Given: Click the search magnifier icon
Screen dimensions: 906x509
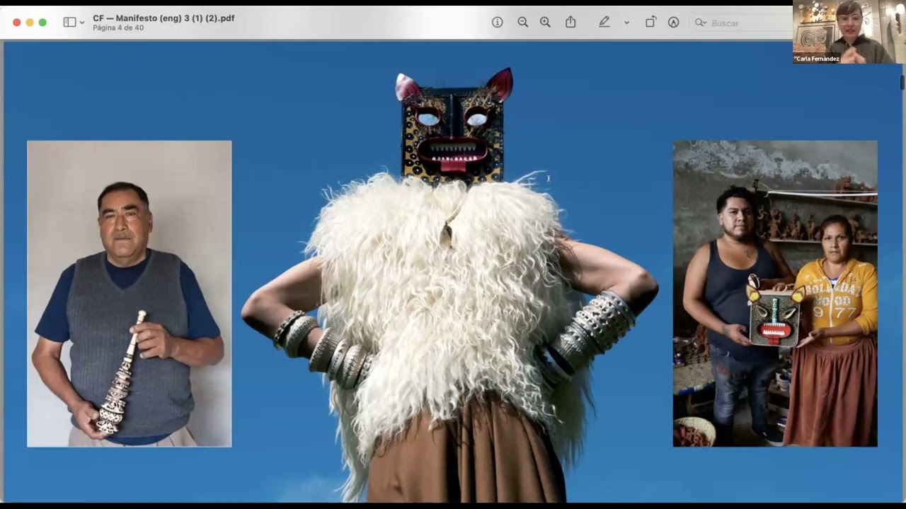Looking at the screenshot, I should pos(701,23).
